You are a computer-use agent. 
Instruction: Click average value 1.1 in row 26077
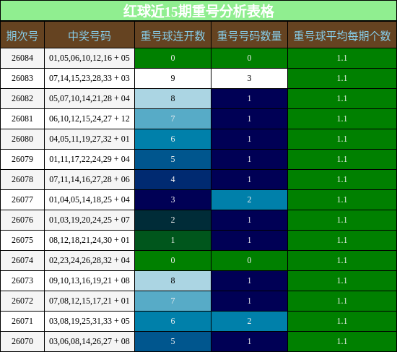[342, 199]
